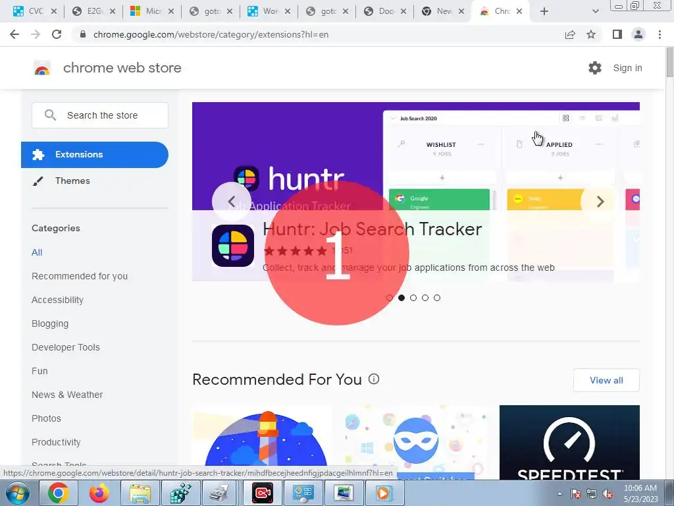Viewport: 674px width, 506px height.
Task: Open the printer taskbar icon
Action: point(221,493)
